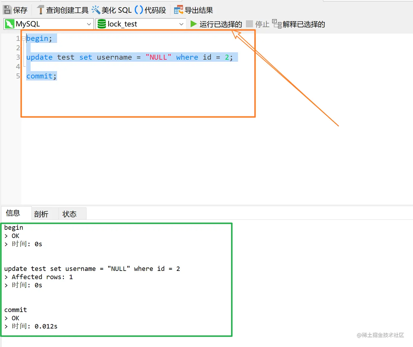Click the 'begin;' statement on line 1
Screen dimensions: 413x347
point(39,38)
